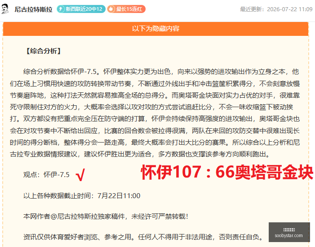This screenshot has width=315, height=247.
Task: Click the text 观点：怀伊-7.5
Action: (46, 175)
